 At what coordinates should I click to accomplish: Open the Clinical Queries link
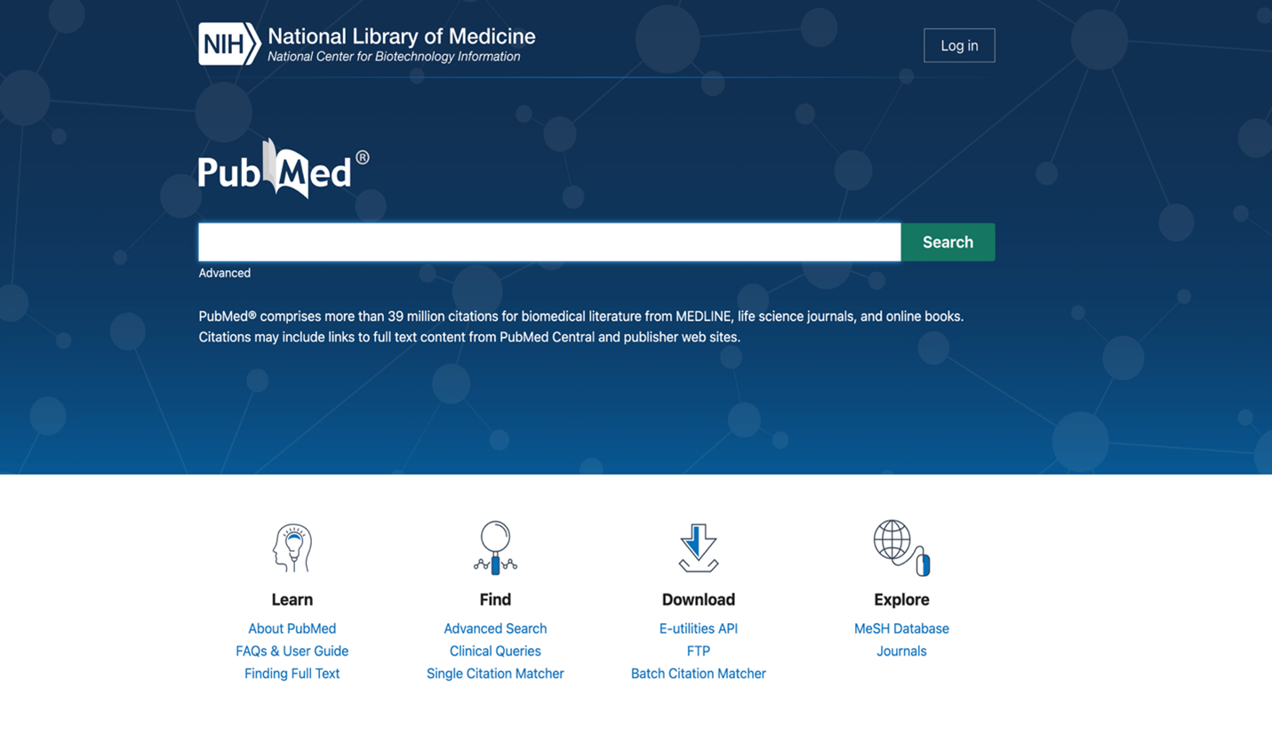[x=495, y=651]
